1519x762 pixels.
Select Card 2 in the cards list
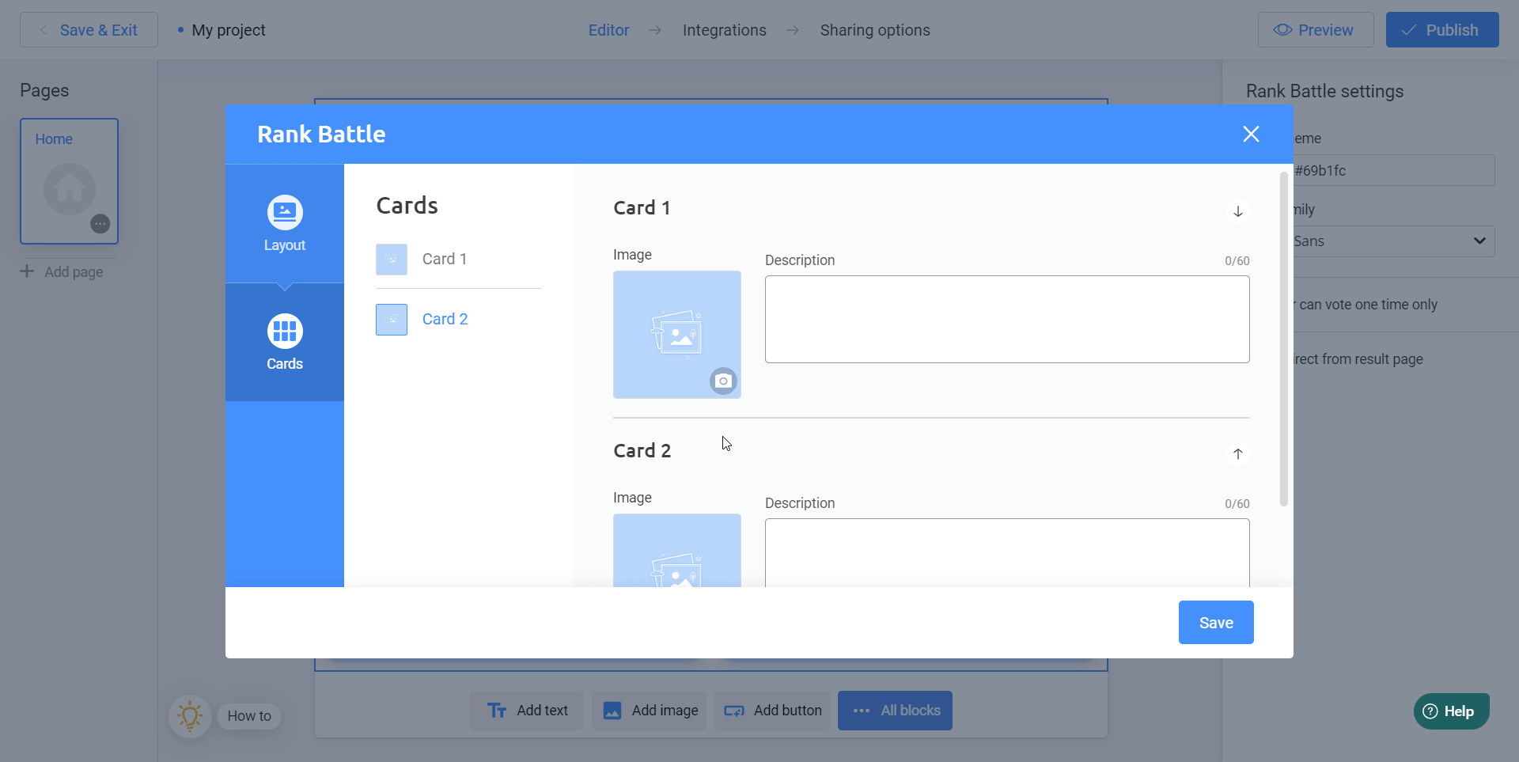tap(459, 319)
